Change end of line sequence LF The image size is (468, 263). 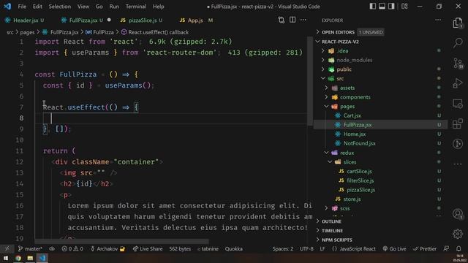322,248
